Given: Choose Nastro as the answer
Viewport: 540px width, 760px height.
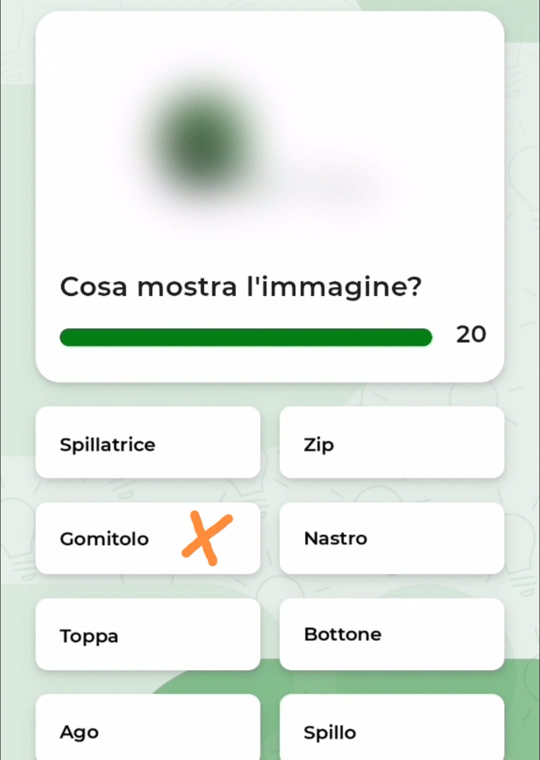Looking at the screenshot, I should 391,539.
